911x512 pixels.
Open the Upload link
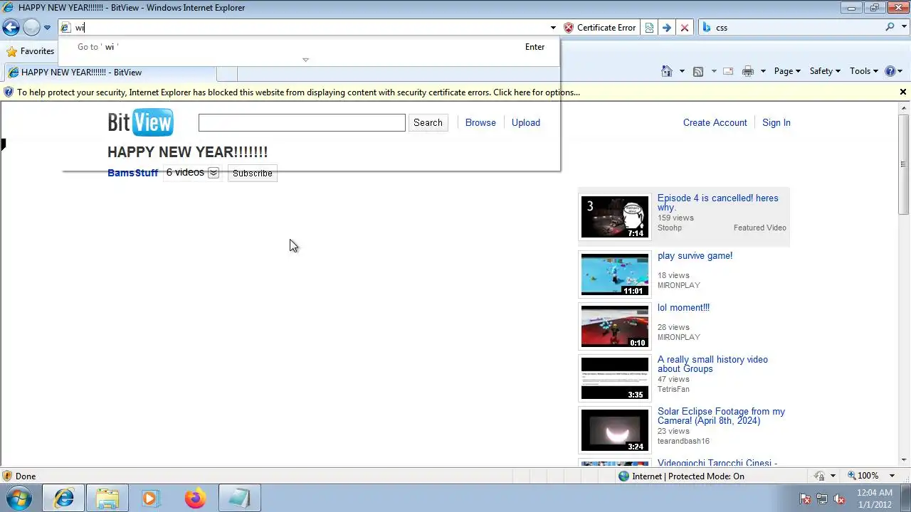[526, 122]
